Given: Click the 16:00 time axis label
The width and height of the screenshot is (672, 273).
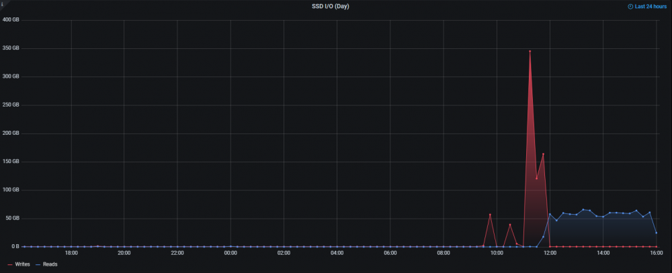Looking at the screenshot, I should (x=656, y=254).
